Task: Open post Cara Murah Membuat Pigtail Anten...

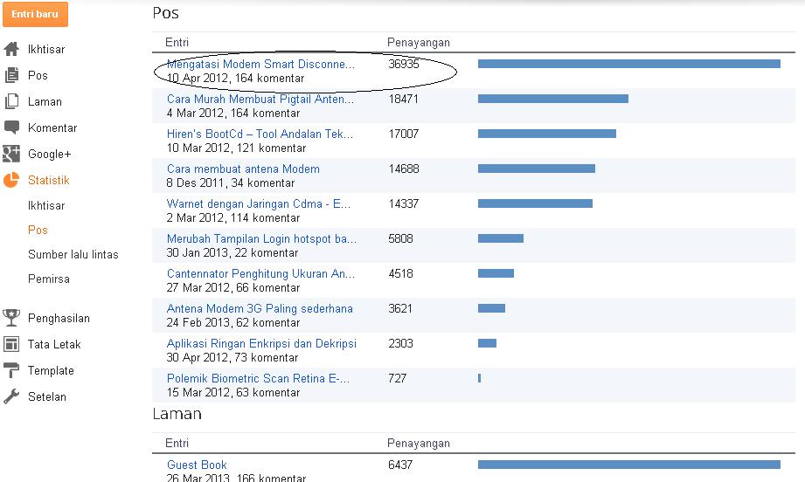Action: (260, 99)
